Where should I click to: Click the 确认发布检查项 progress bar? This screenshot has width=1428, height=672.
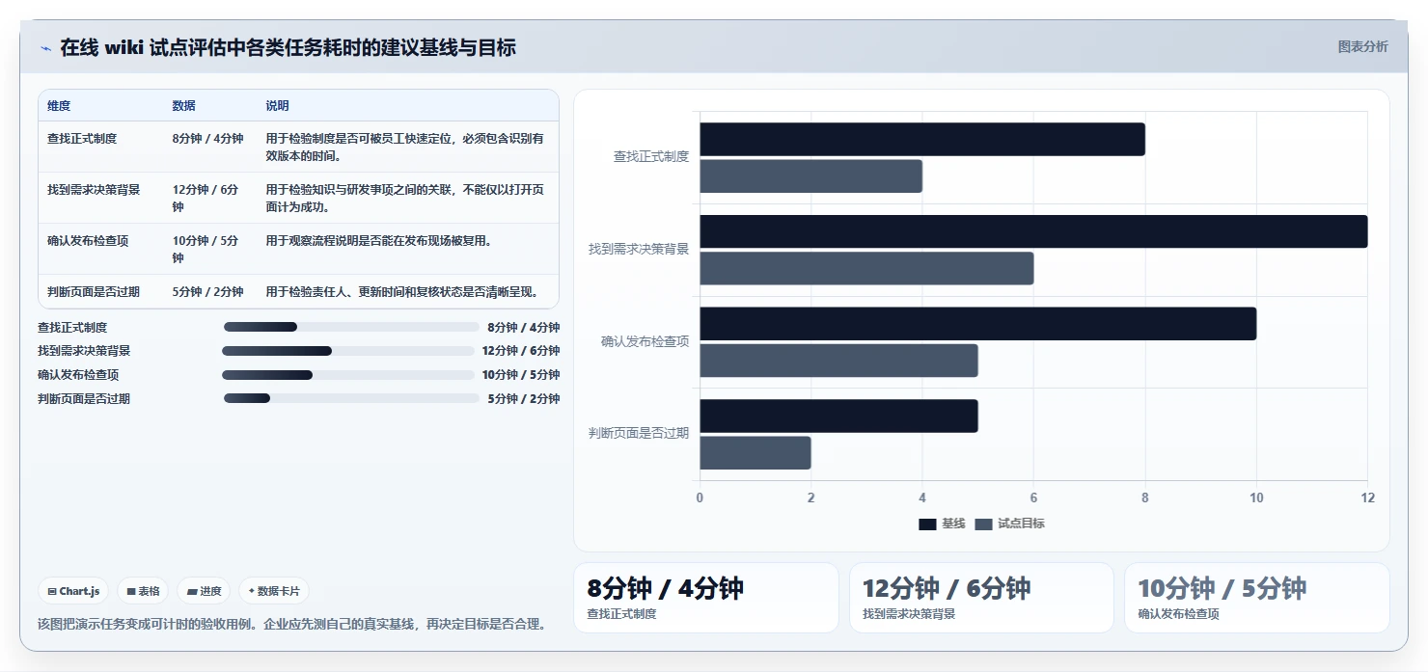tap(348, 375)
